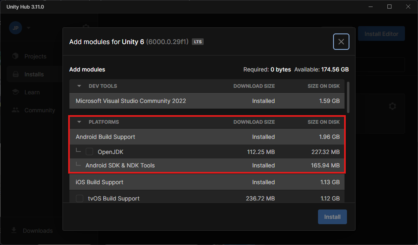Click the 1.59 GB size value
This screenshot has width=418, height=245.
(x=329, y=101)
